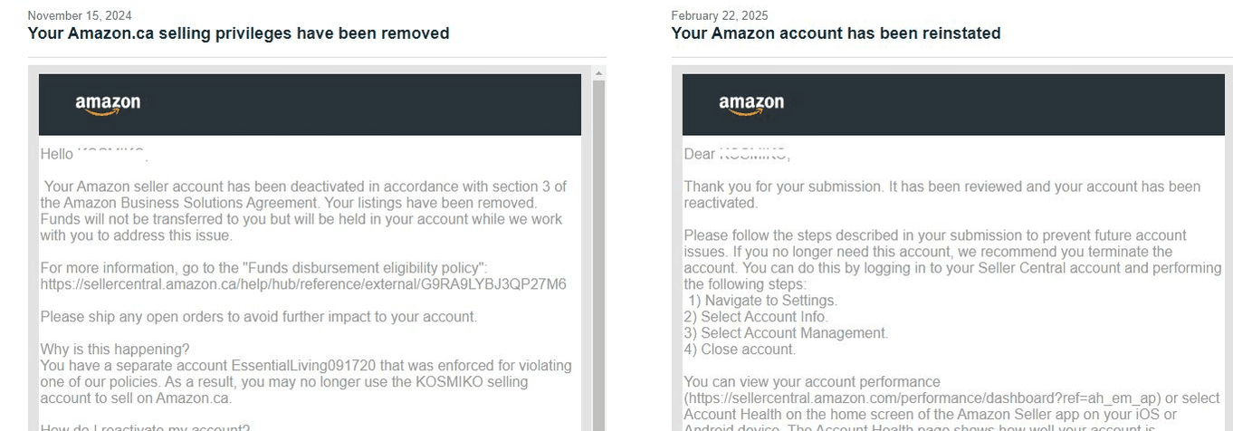Viewport: 1233px width, 431px height.
Task: Click the 'Navigate to Settings' step
Action: (762, 301)
